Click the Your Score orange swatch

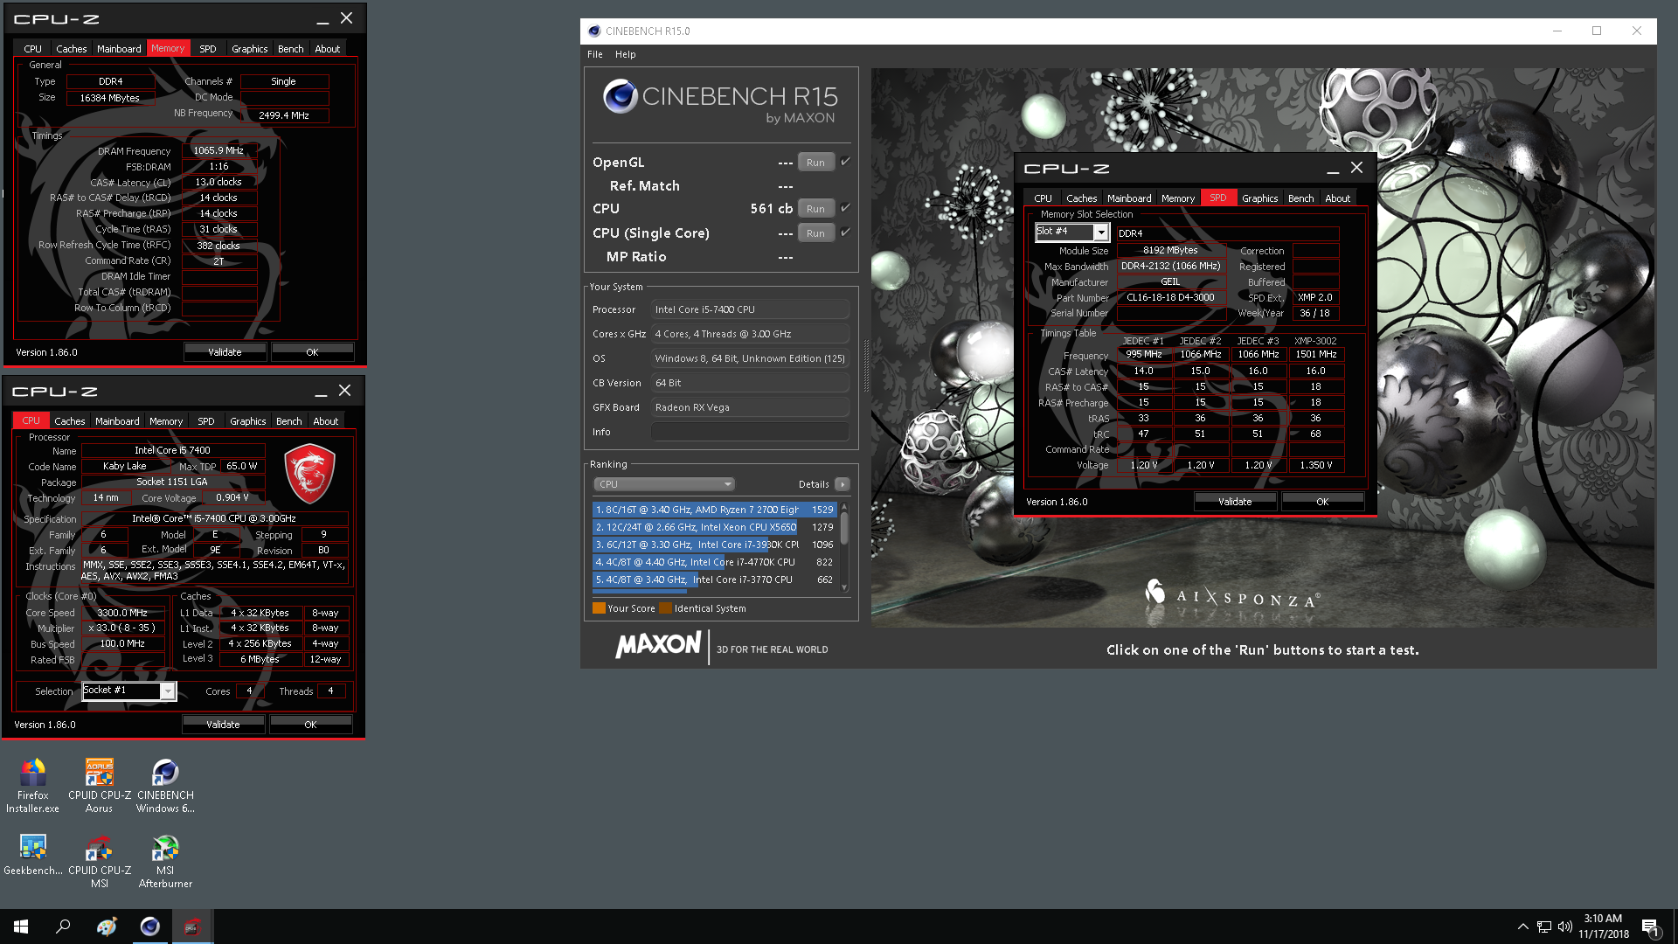pos(599,608)
